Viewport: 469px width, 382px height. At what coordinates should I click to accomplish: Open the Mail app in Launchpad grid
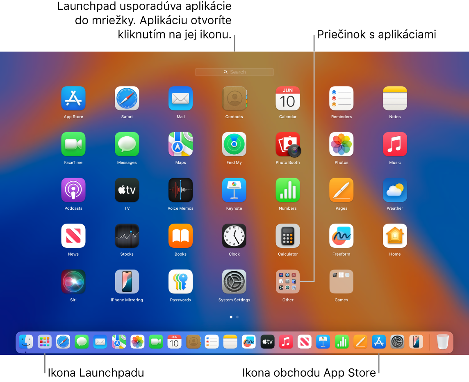click(x=180, y=98)
